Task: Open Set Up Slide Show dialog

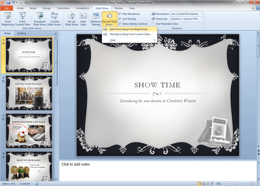Action: 71,19
